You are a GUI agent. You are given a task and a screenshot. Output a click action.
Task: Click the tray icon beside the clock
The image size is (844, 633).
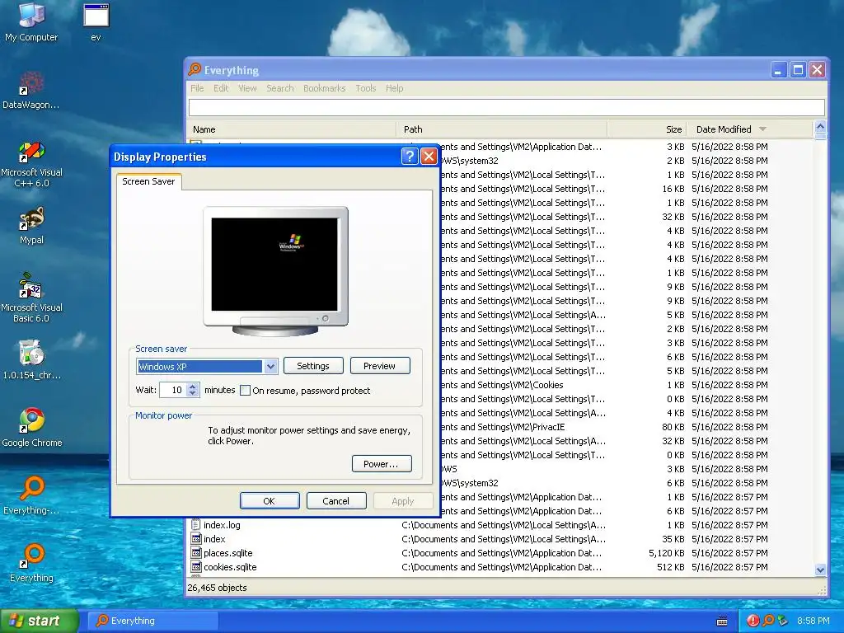pyautogui.click(x=783, y=621)
